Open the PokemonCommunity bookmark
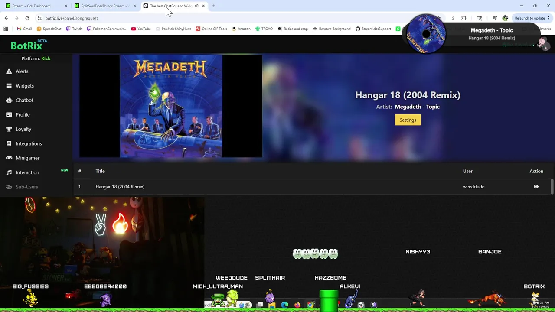This screenshot has height=312, width=555. (106, 29)
